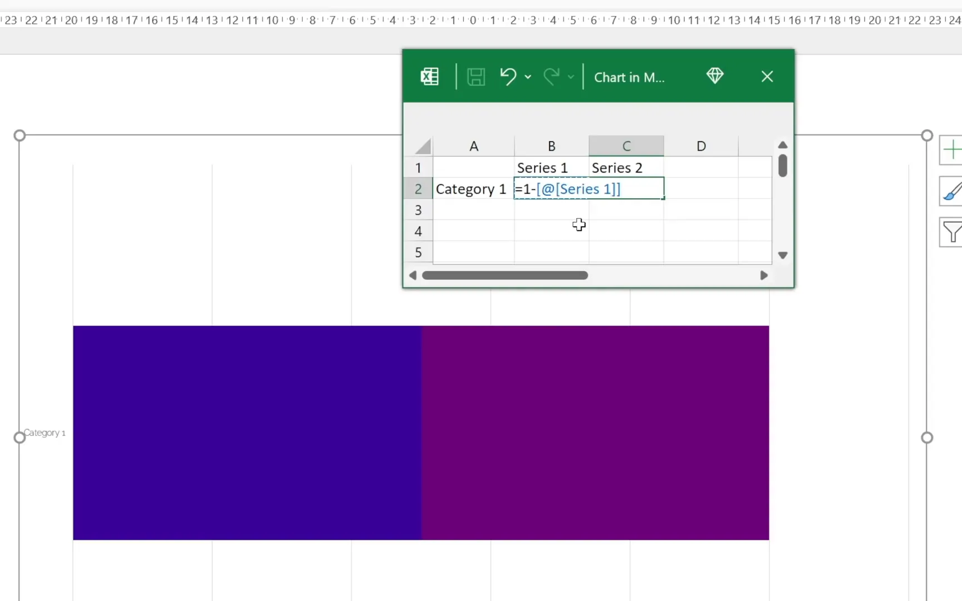Click the vertical scrollbar up arrow
This screenshot has width=962, height=601.
(783, 145)
